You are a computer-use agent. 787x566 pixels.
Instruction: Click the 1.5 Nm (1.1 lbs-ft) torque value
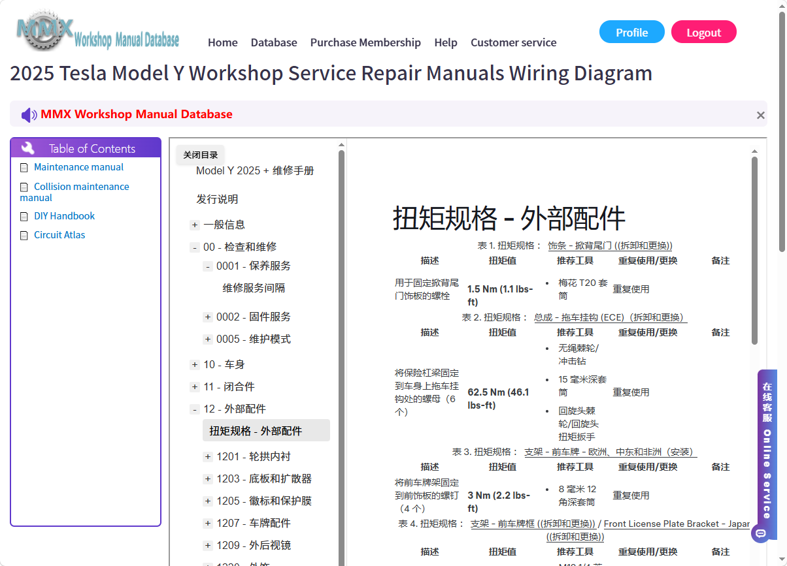(x=500, y=296)
